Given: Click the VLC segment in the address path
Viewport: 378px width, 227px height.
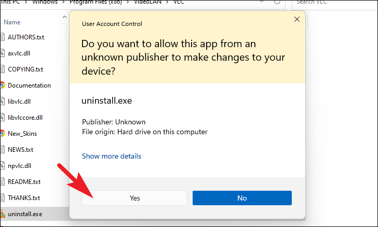Looking at the screenshot, I should coord(179,2).
